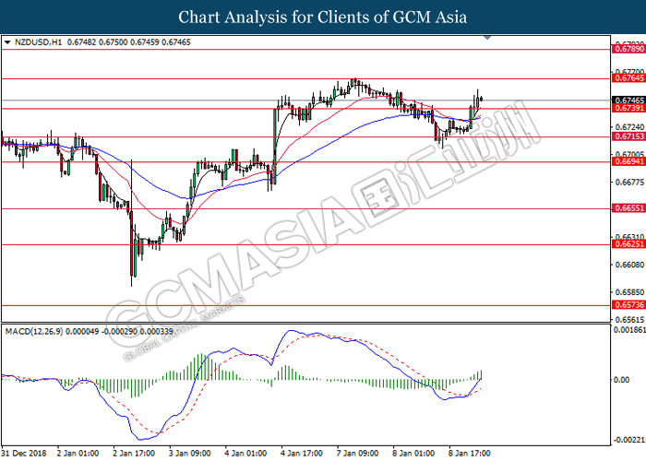Click the 0.66941 support level label
This screenshot has height=461, width=646.
628,162
